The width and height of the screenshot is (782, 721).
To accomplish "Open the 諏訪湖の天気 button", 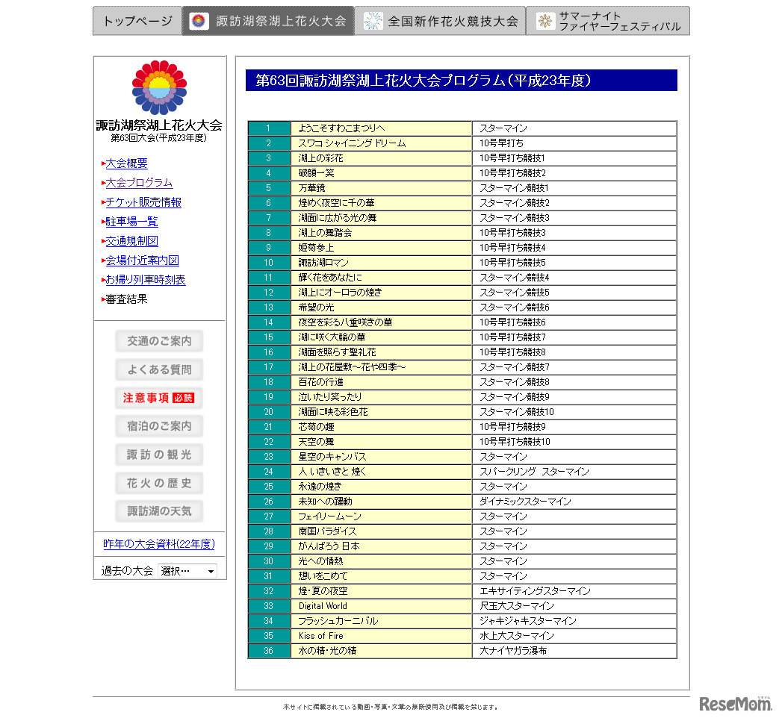I will tap(159, 511).
